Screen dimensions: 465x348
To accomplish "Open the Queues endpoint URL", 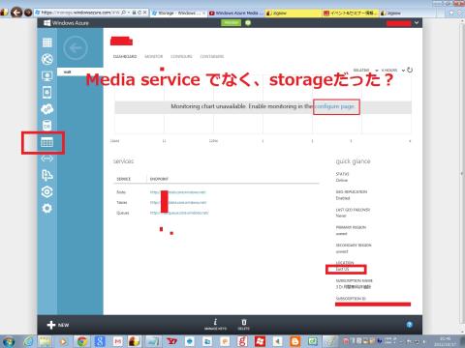I will [179, 213].
